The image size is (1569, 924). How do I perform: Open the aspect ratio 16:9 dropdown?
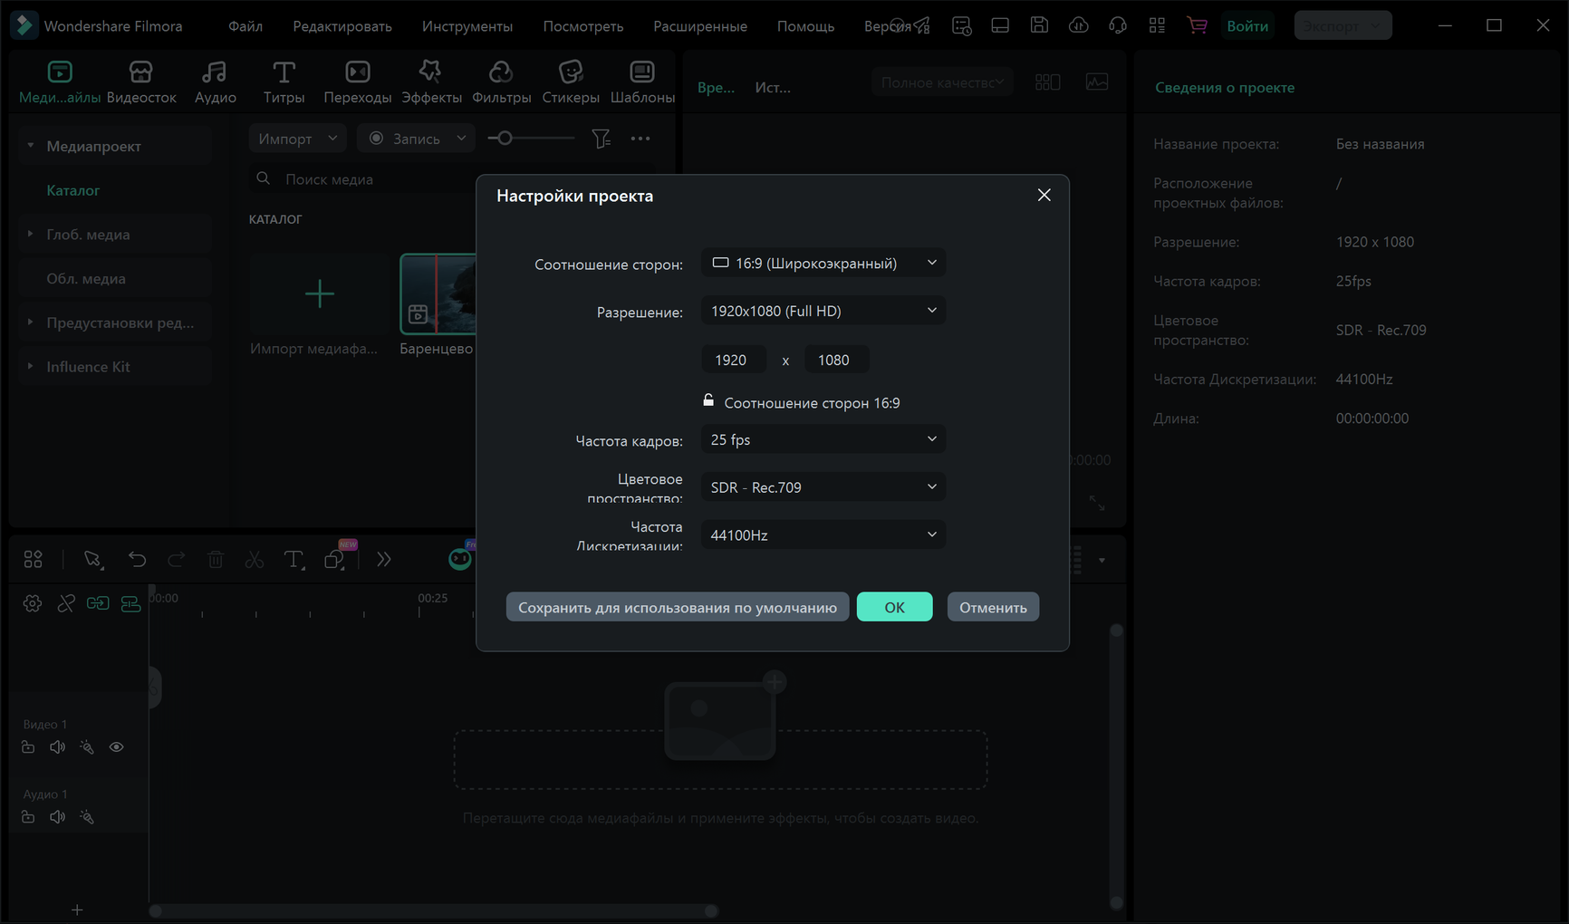click(x=823, y=263)
